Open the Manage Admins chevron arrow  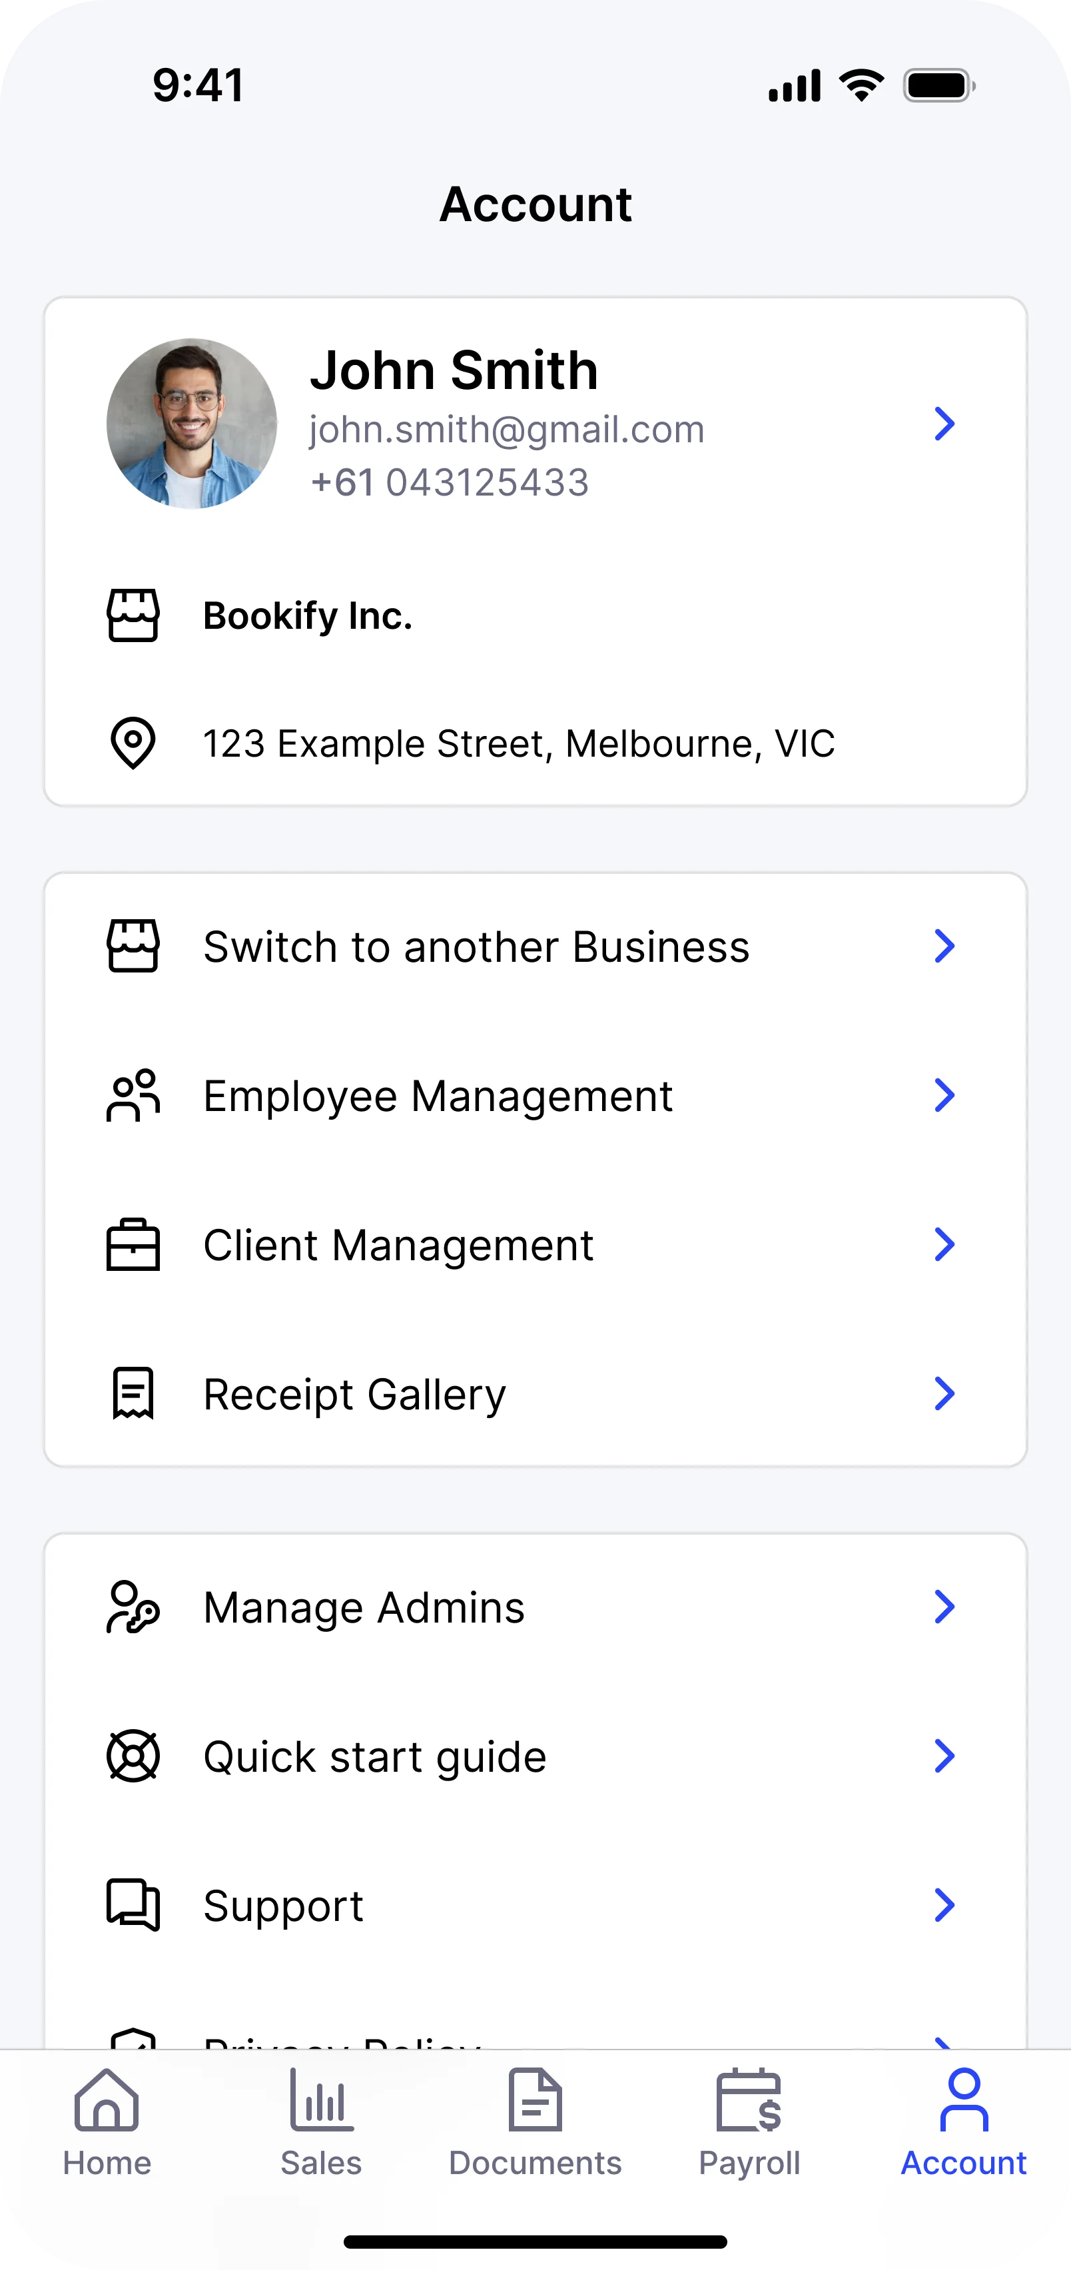(944, 1607)
